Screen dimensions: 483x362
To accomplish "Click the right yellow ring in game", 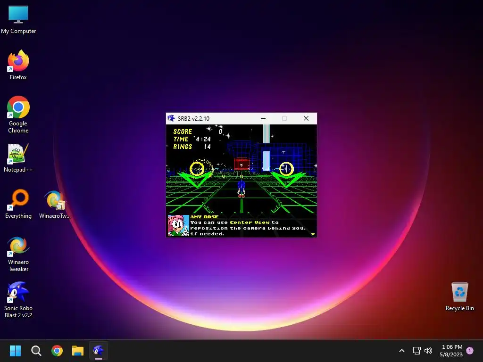I will [286, 169].
